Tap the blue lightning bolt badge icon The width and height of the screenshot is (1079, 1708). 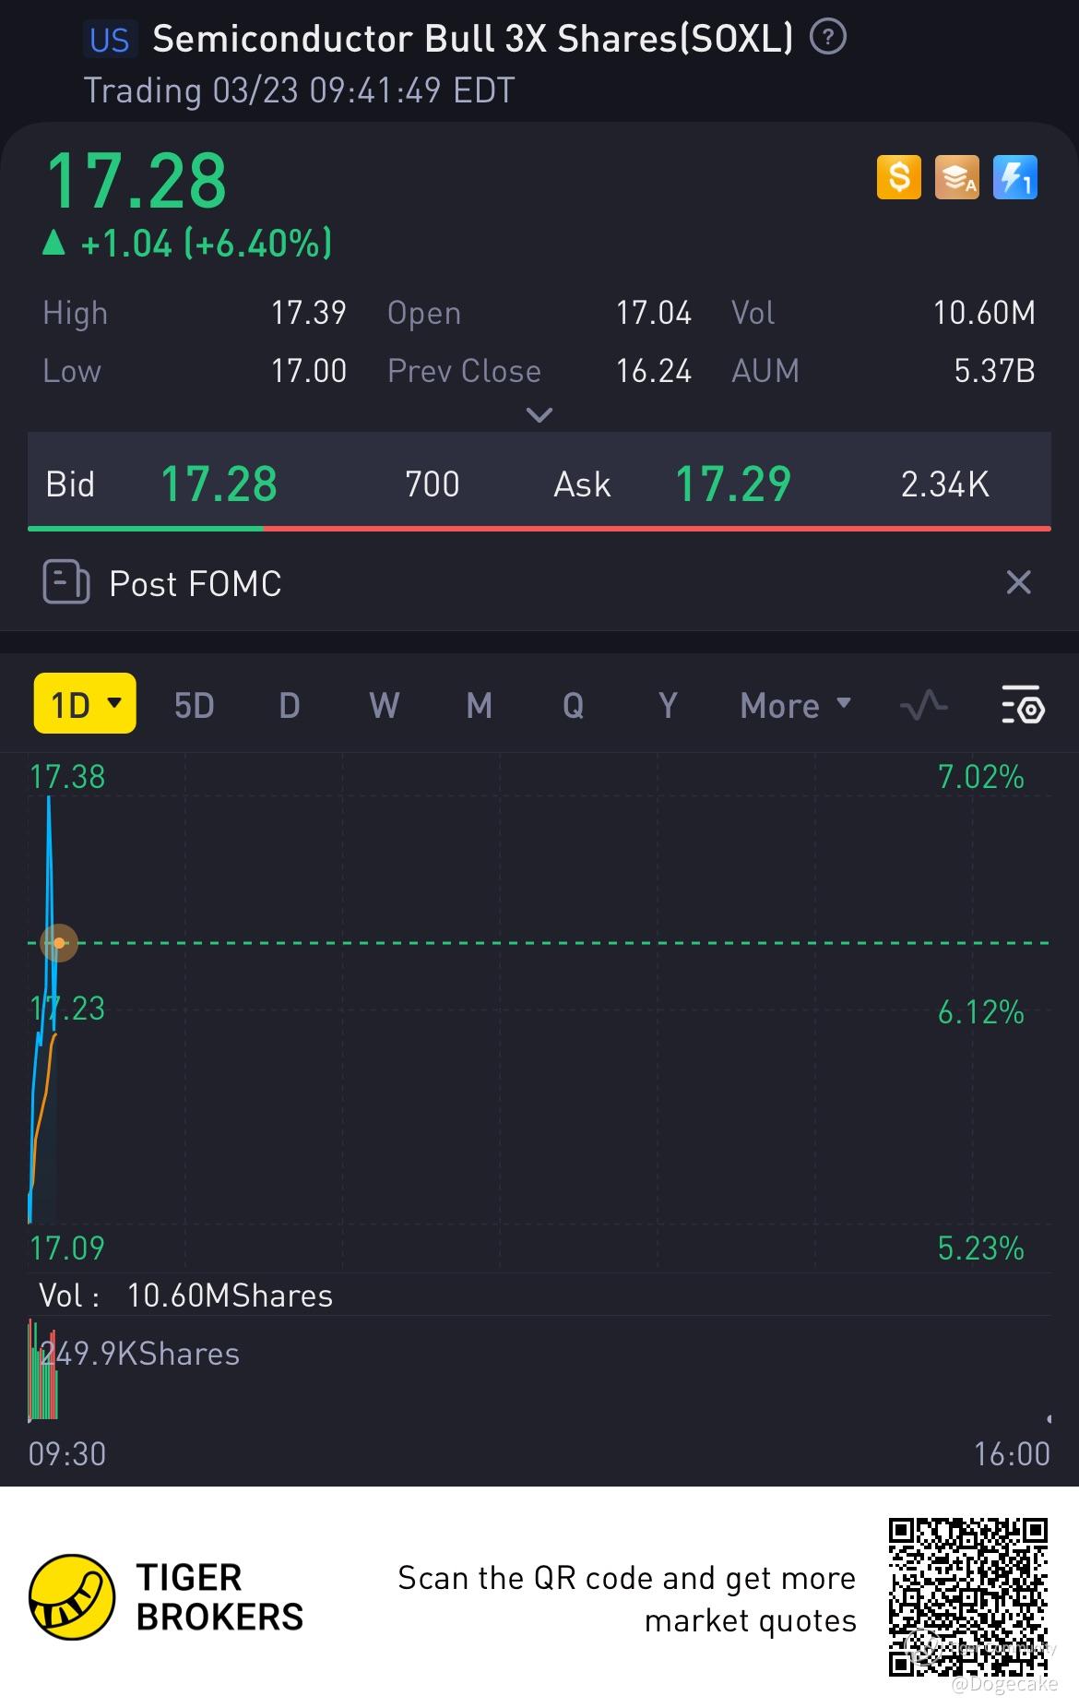(x=1014, y=176)
